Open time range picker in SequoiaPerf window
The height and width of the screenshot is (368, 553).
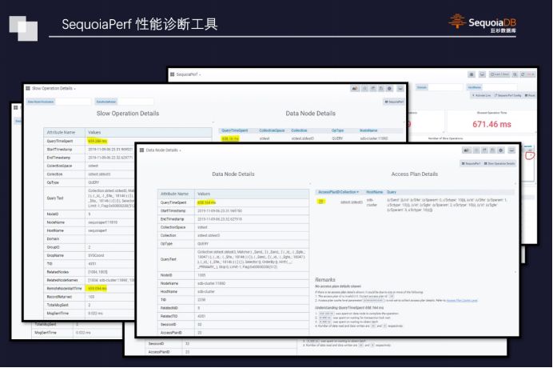(x=499, y=74)
